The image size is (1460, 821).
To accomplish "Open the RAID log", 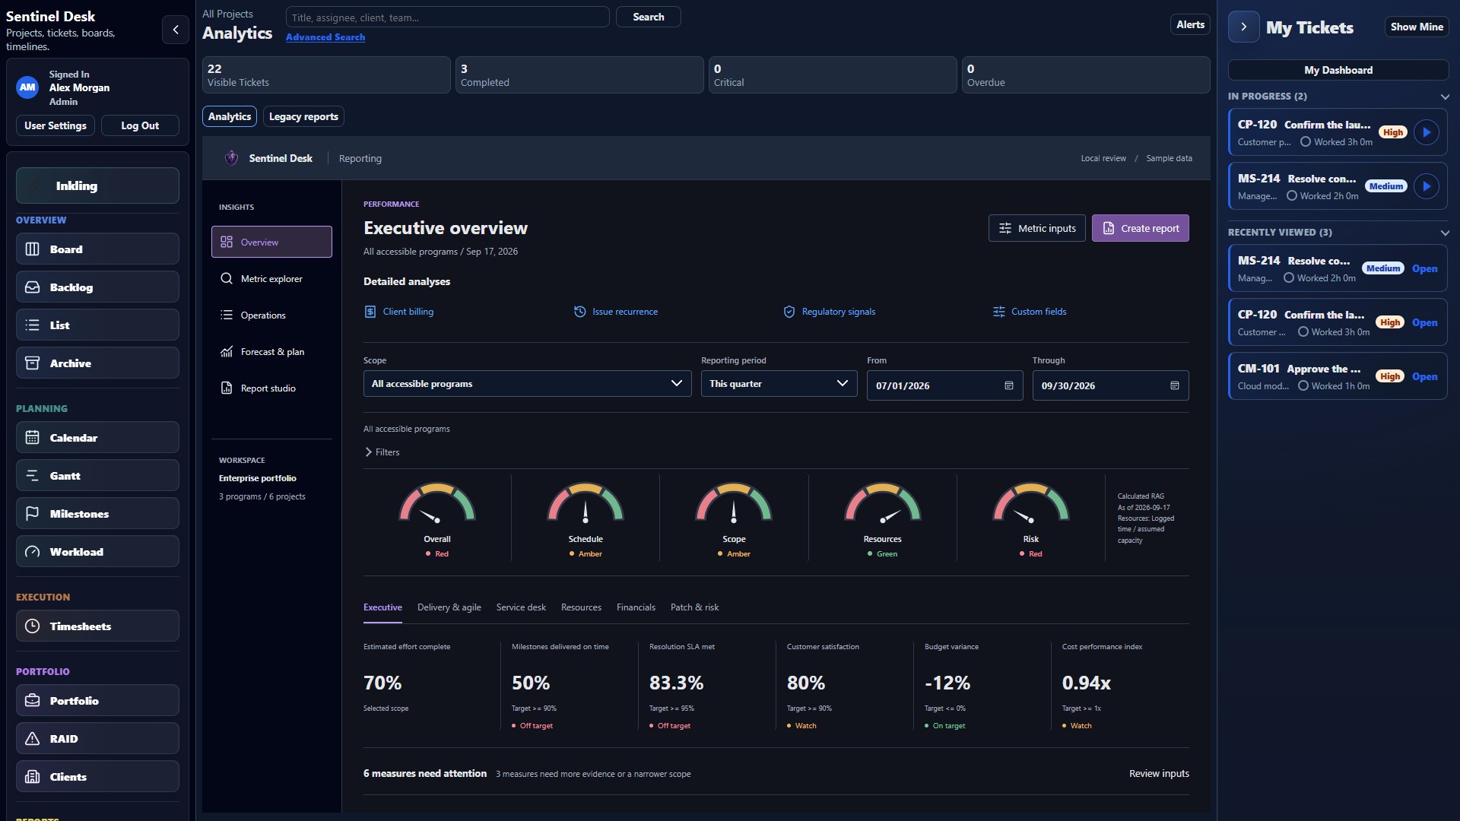I will click(97, 739).
